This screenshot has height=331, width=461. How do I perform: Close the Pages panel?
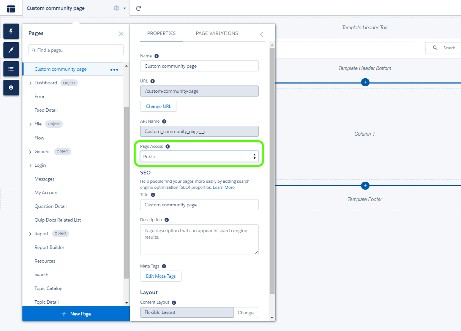pyautogui.click(x=121, y=33)
